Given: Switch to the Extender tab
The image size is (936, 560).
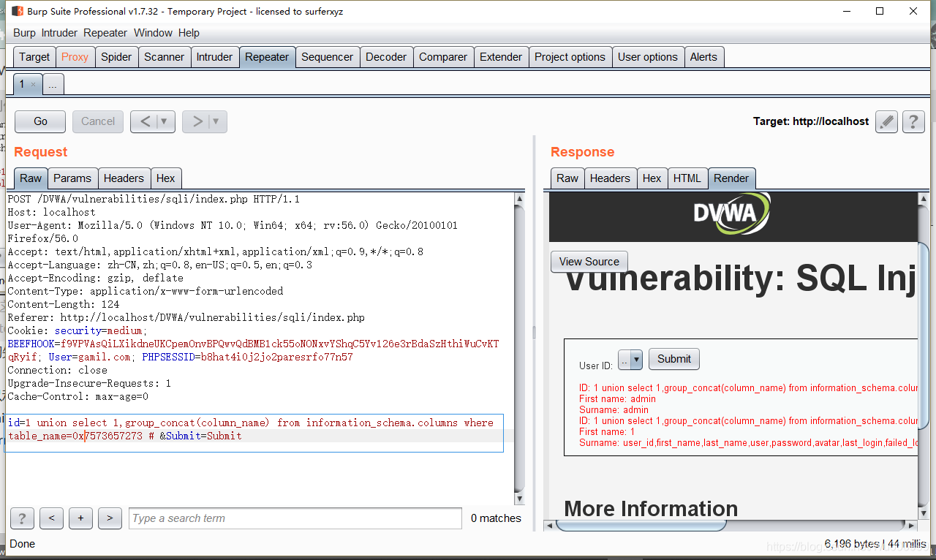Looking at the screenshot, I should (501, 57).
